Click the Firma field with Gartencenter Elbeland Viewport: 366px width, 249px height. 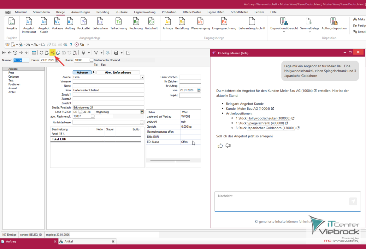(108, 90)
